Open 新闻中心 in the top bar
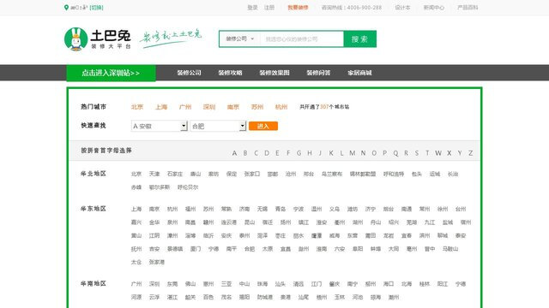549x308 pixels. (x=434, y=8)
